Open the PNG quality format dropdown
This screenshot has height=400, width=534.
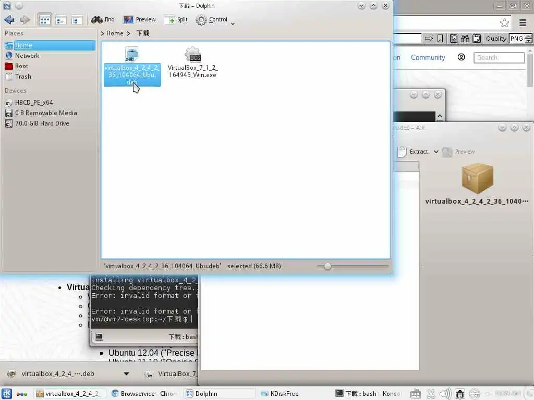click(520, 39)
